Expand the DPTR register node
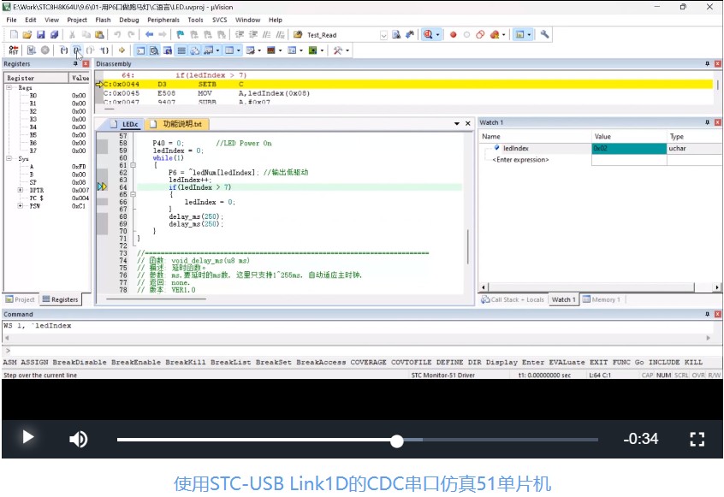724x497 pixels. [x=21, y=190]
